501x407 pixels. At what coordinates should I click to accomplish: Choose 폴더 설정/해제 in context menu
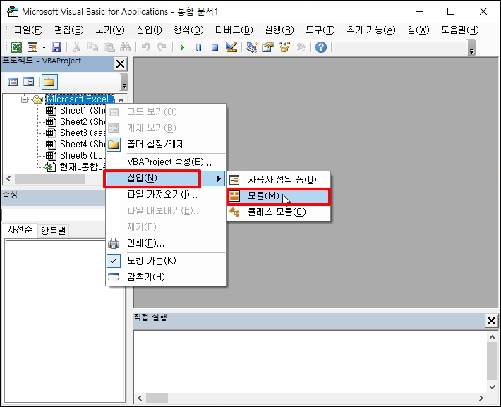[166, 145]
